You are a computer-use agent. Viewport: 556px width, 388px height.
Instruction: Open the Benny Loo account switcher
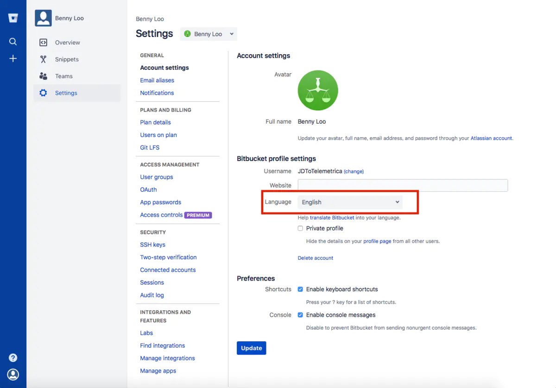pyautogui.click(x=208, y=34)
